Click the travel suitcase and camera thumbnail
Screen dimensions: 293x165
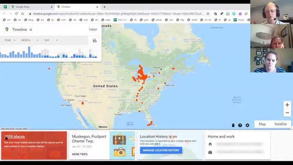[x=122, y=146]
